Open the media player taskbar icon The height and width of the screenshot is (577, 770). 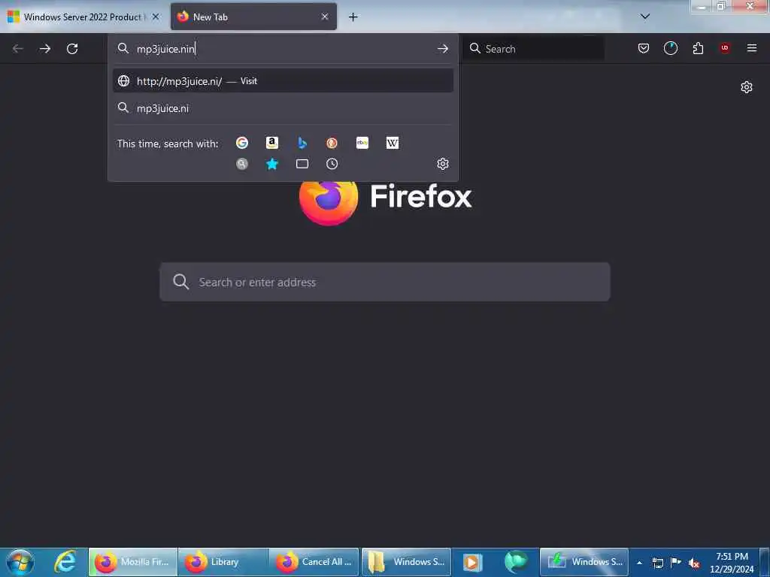tap(472, 562)
